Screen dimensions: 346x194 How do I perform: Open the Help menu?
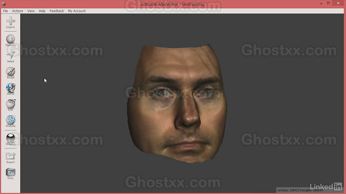coord(42,11)
